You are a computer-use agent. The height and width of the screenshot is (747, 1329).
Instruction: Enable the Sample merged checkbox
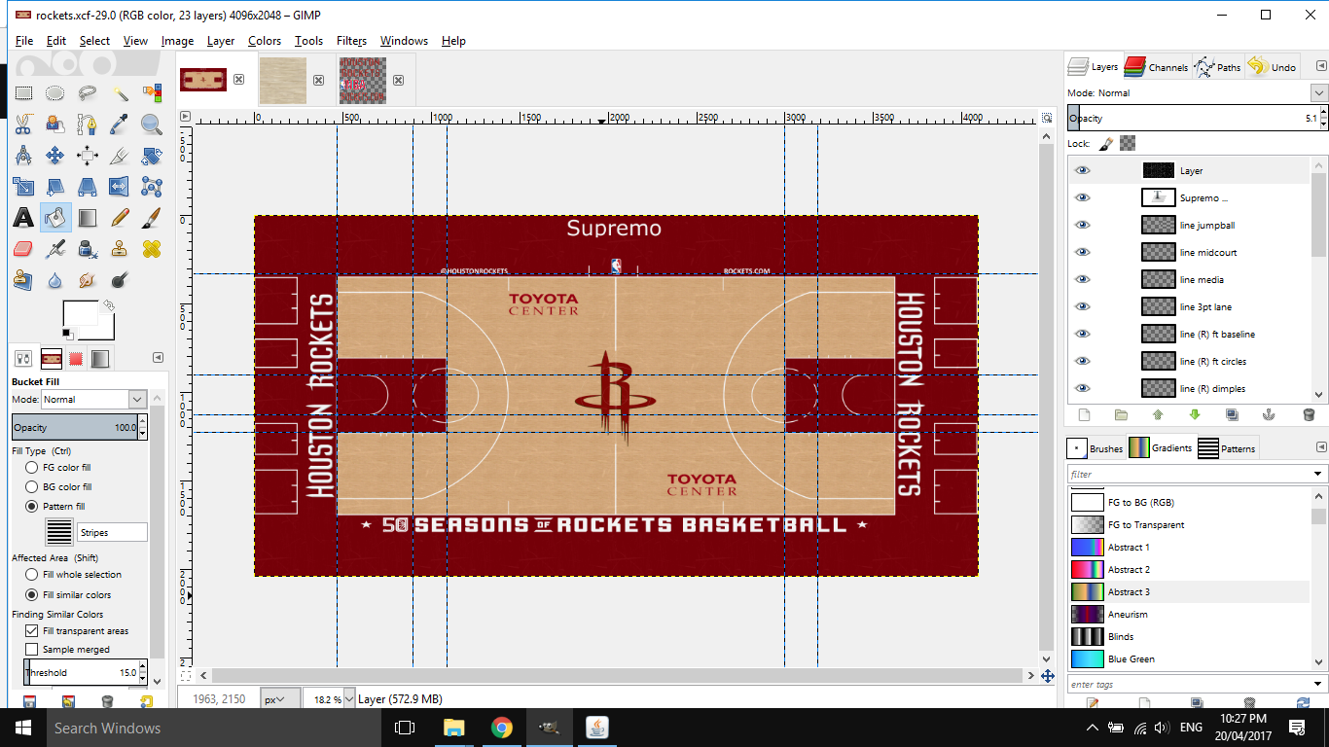pyautogui.click(x=32, y=650)
